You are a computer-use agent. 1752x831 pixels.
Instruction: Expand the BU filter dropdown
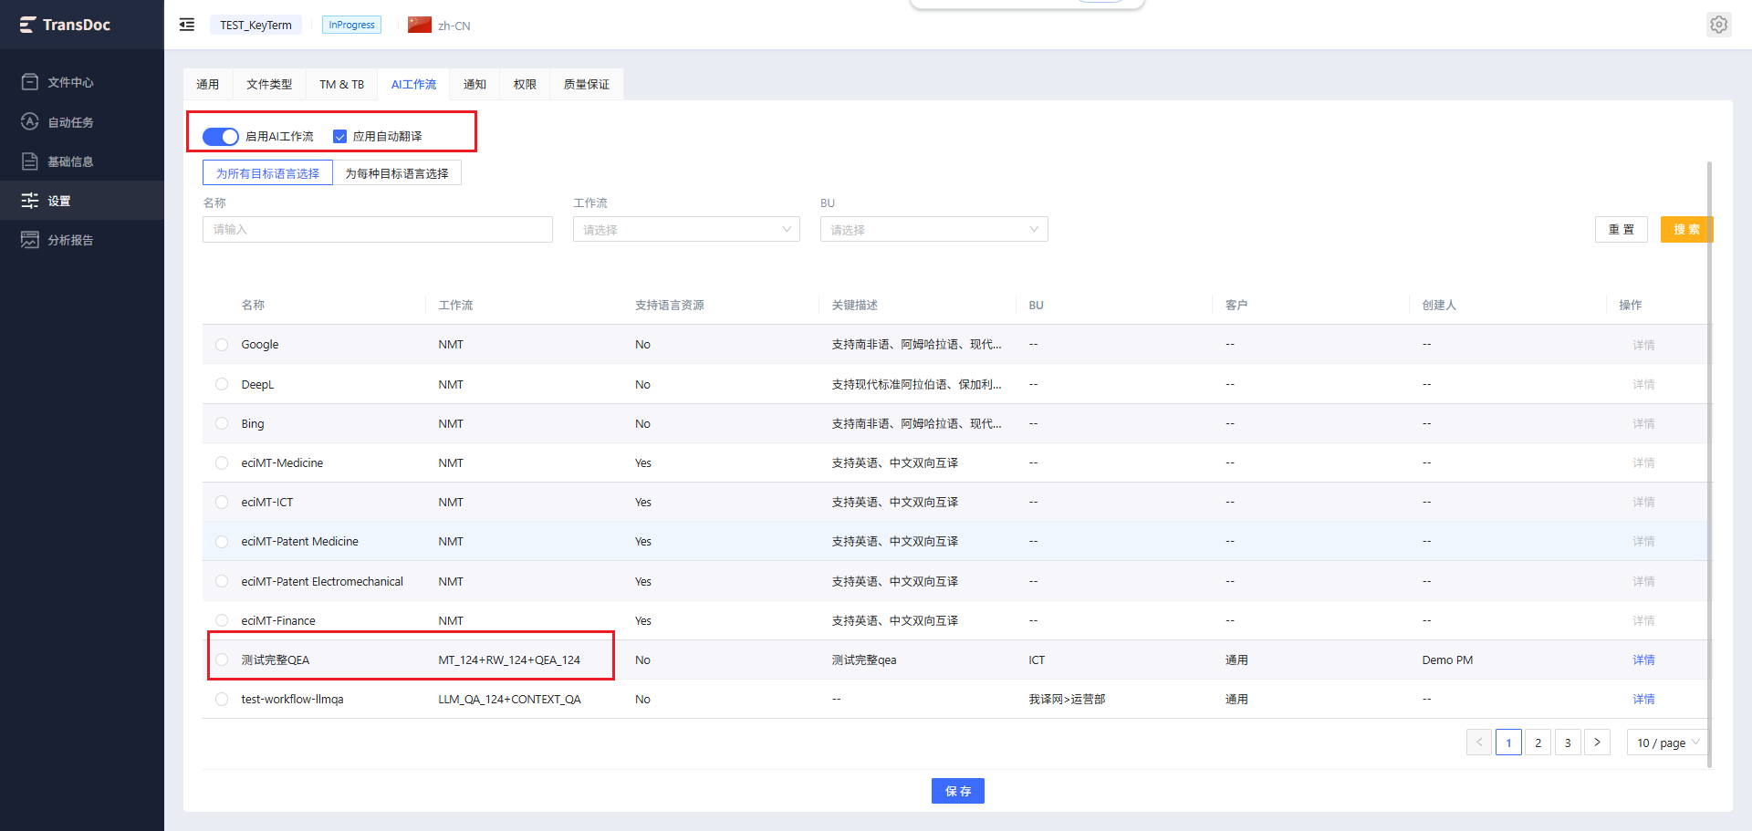(x=934, y=229)
